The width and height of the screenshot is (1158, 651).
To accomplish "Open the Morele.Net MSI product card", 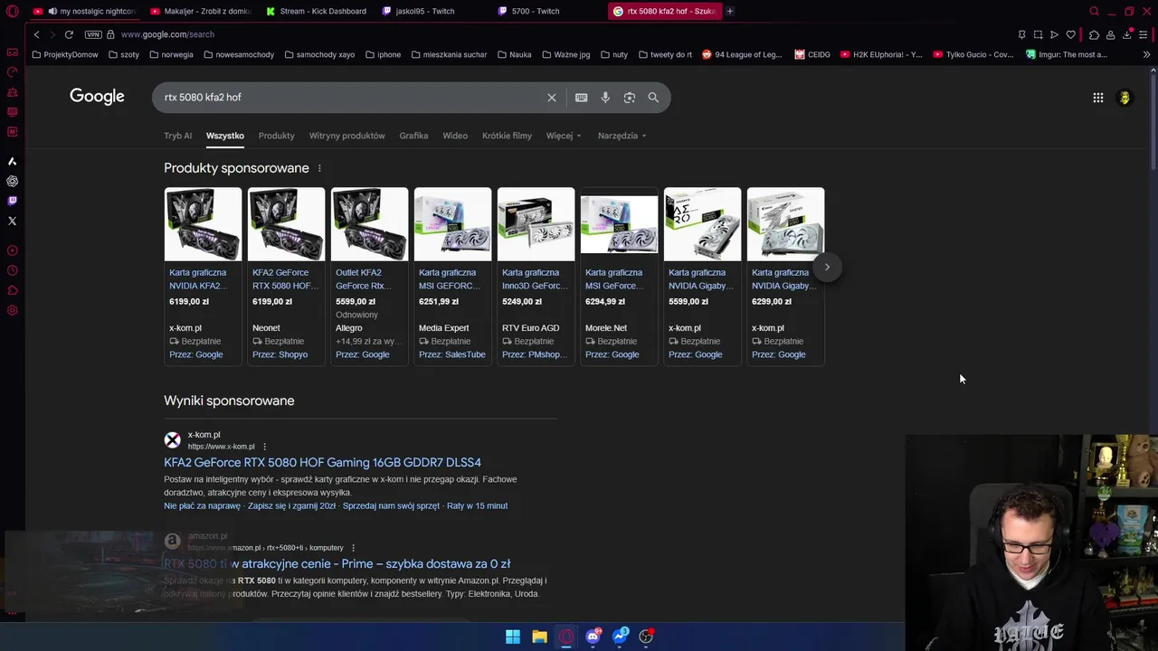I will (619, 276).
